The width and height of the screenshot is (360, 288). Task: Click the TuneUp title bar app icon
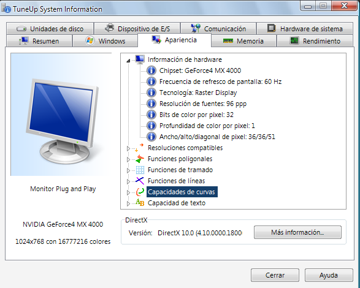[6, 9]
